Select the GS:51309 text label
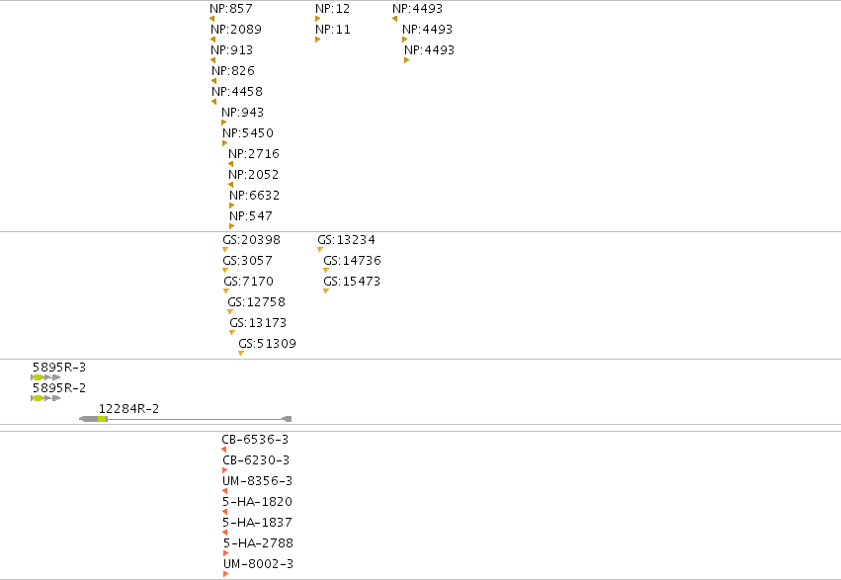This screenshot has height=580, width=841. [x=267, y=344]
